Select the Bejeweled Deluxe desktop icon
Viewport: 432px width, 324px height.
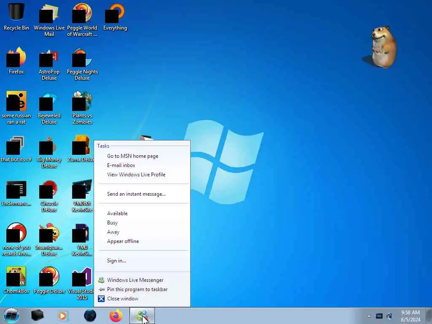click(x=49, y=108)
